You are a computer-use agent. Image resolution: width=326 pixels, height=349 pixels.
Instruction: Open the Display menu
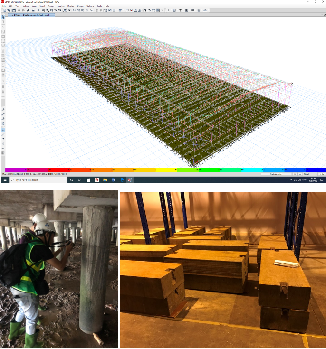tap(71, 6)
